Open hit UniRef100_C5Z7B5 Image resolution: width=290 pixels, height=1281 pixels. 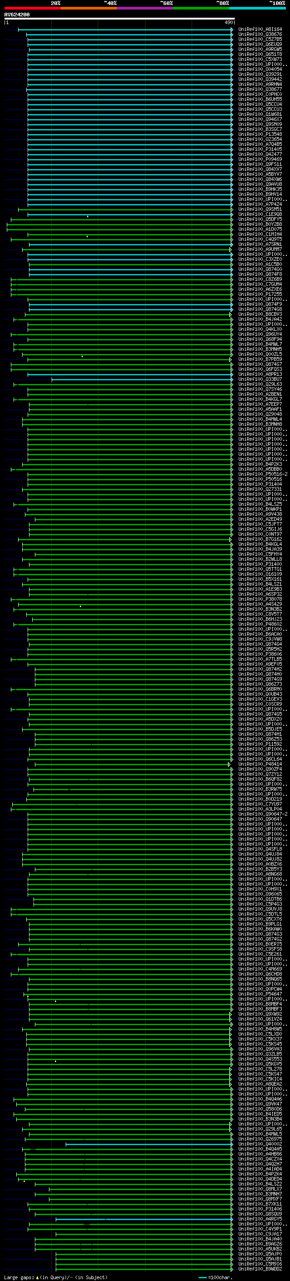260,39
